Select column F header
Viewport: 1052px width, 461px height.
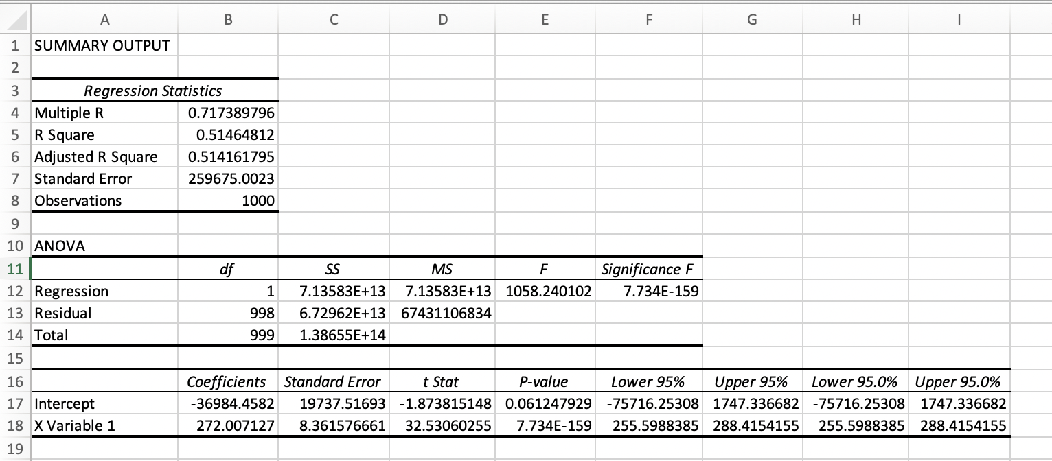coord(648,20)
